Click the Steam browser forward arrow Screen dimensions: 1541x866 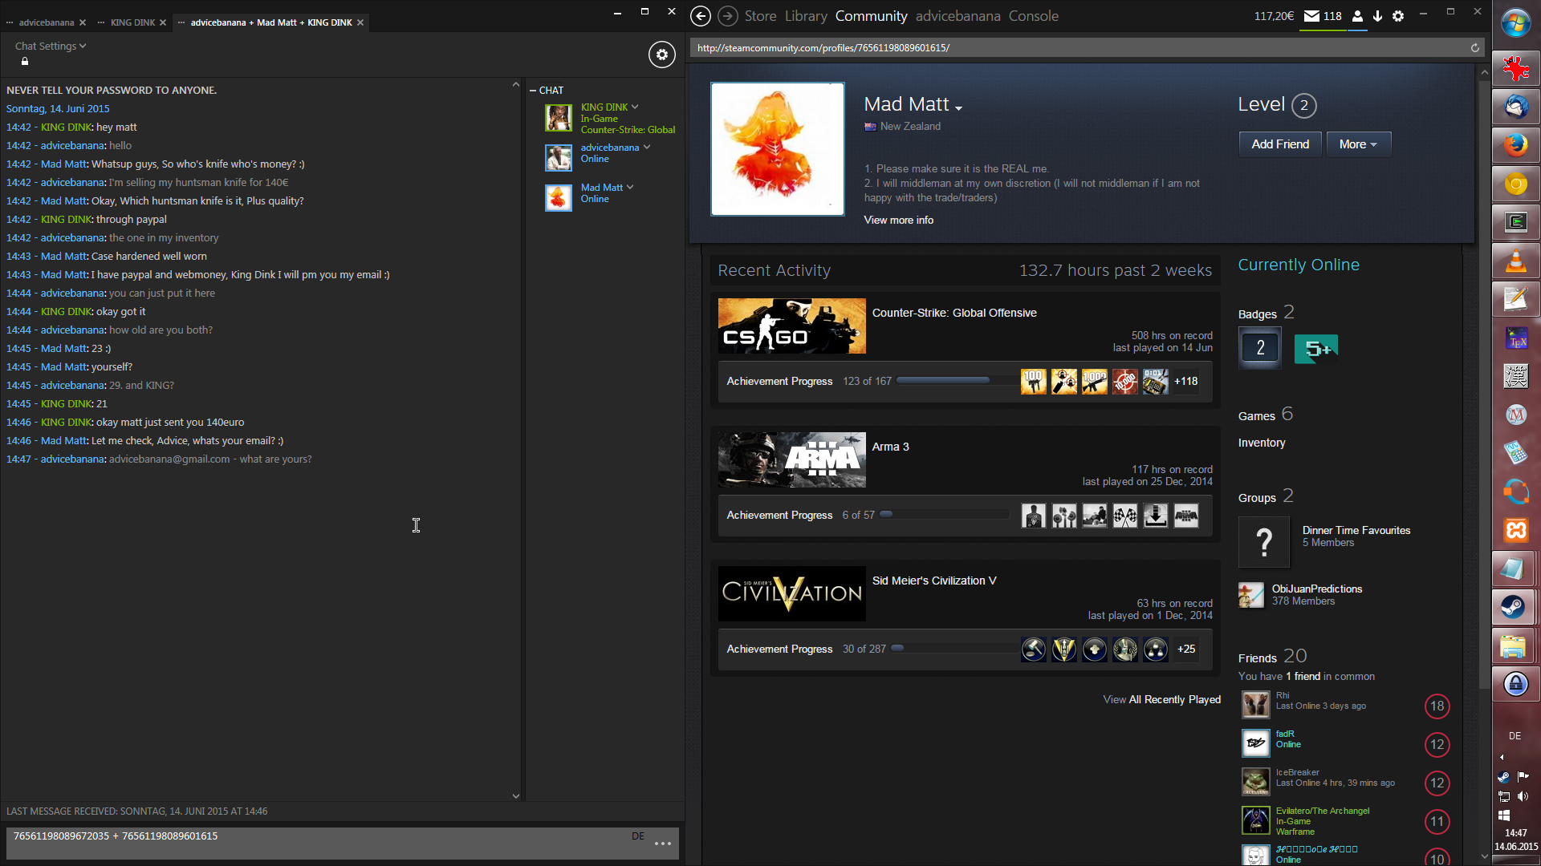tap(727, 16)
